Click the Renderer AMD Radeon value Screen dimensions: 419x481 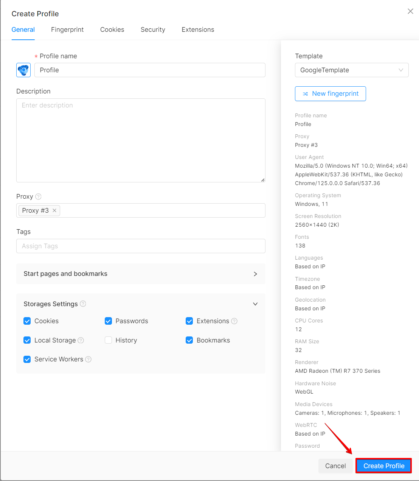338,371
